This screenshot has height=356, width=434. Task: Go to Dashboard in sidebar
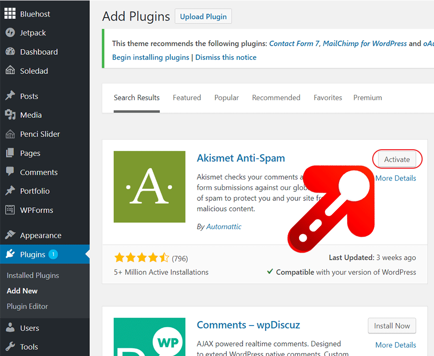click(x=39, y=52)
